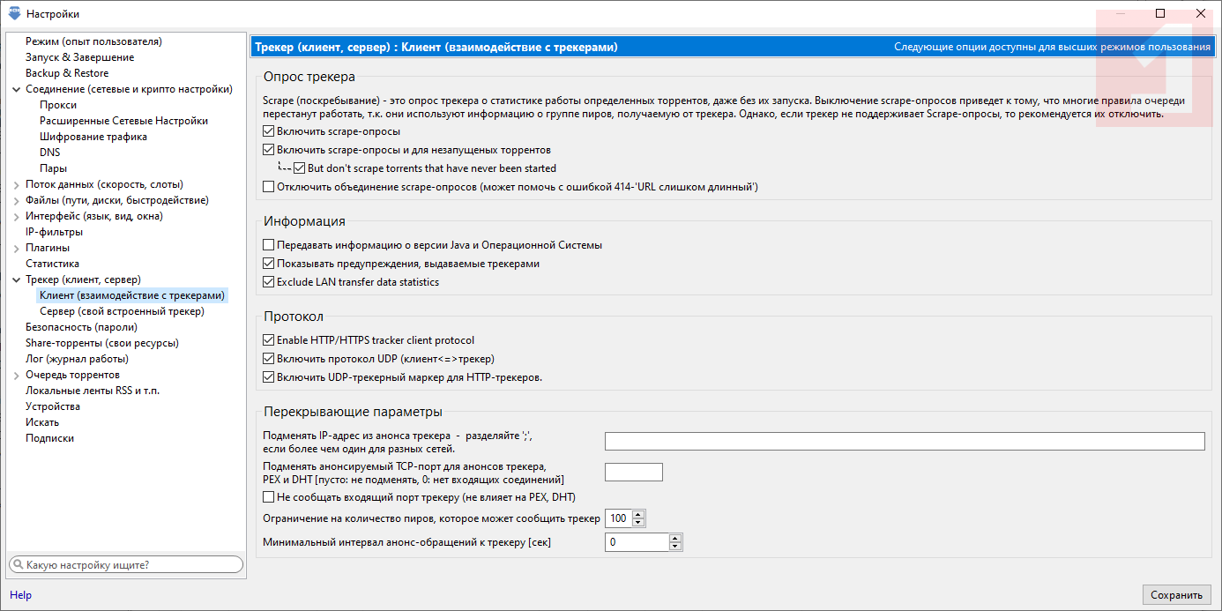Click the 'Сохранить' button
The width and height of the screenshot is (1222, 611).
pos(1176,595)
